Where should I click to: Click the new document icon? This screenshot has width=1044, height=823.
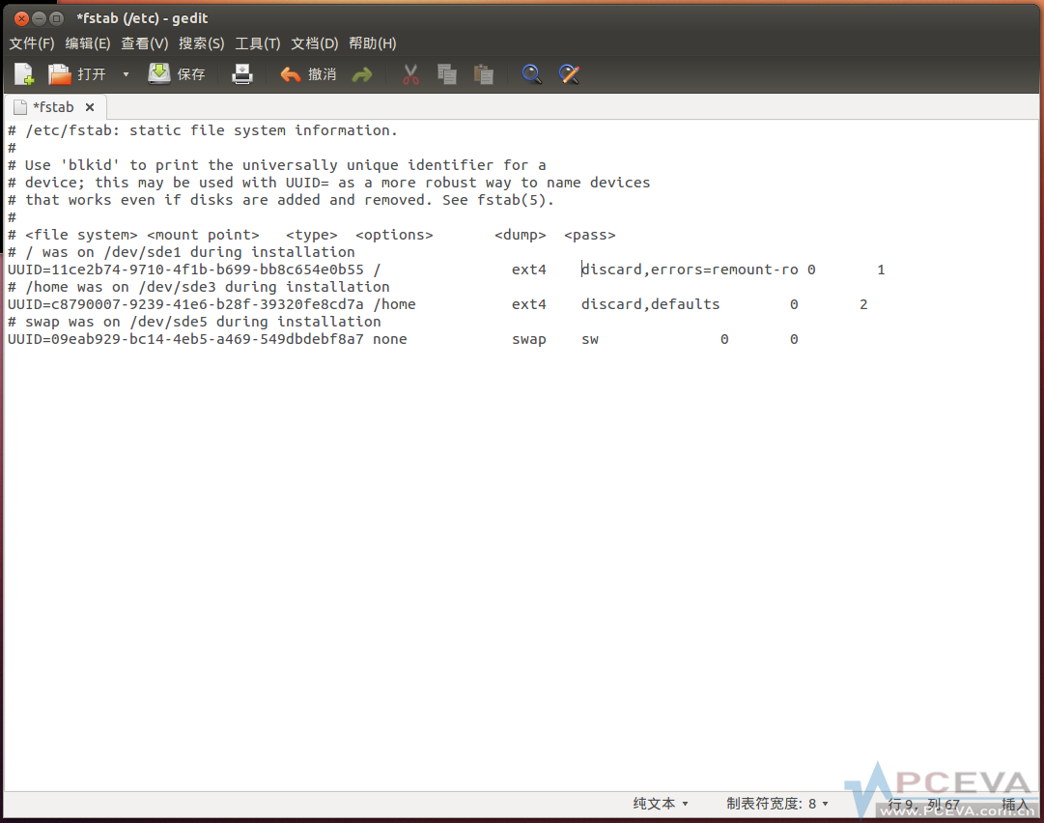(24, 74)
